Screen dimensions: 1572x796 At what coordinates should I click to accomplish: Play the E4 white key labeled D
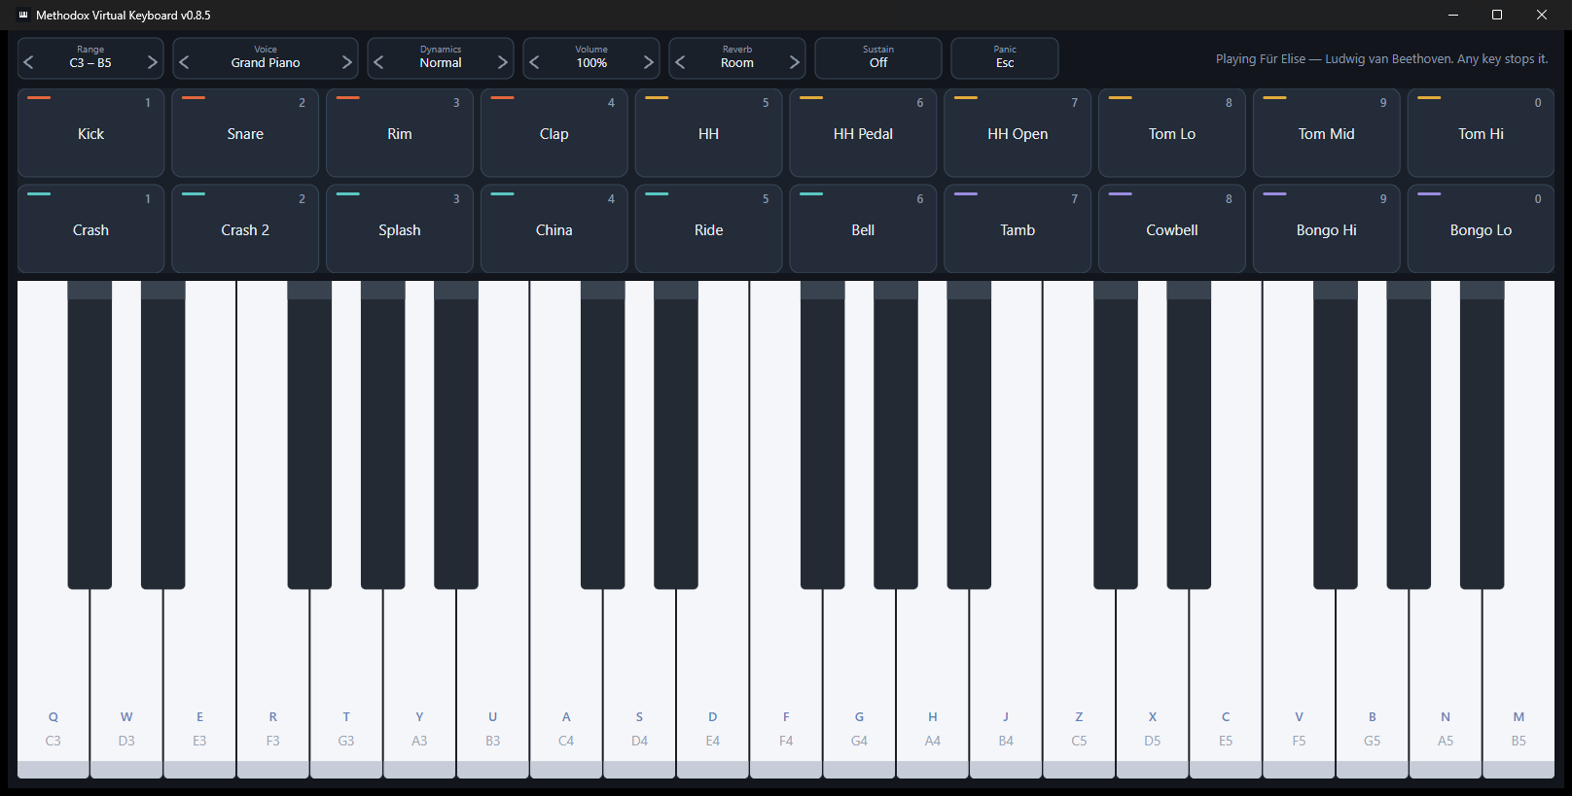point(713,680)
